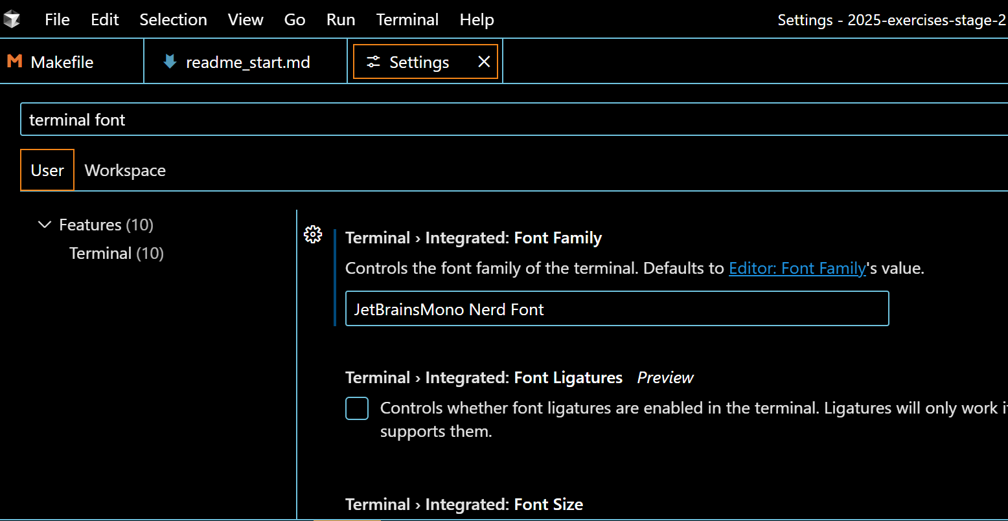
Task: Click the Makefile tab's M icon
Action: click(x=14, y=61)
